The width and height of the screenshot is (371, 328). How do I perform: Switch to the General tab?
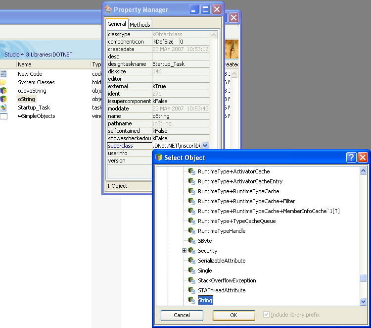pos(117,24)
